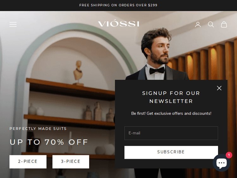This screenshot has width=237, height=178.
Task: Click the UP TO 70% OFF heading
Action: (49, 142)
